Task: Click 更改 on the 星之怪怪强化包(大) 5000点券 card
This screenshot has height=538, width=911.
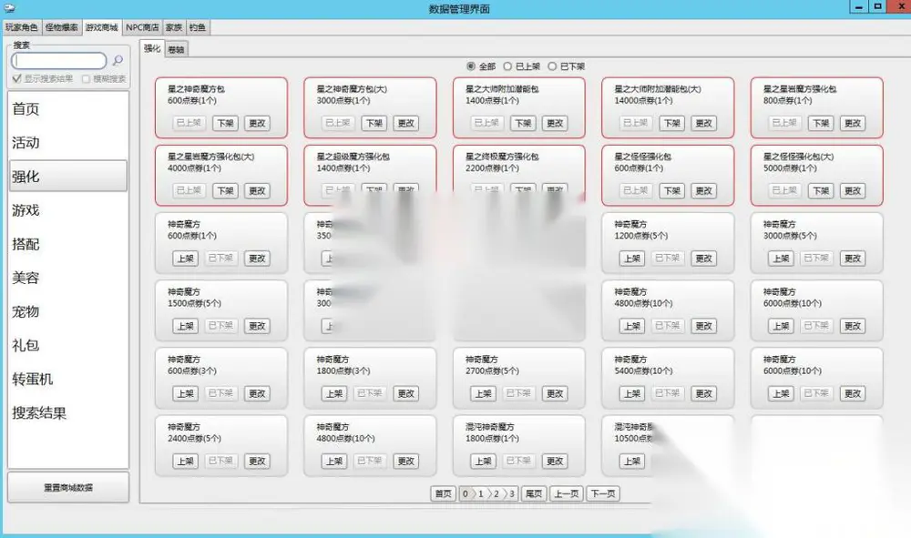Action: [853, 190]
